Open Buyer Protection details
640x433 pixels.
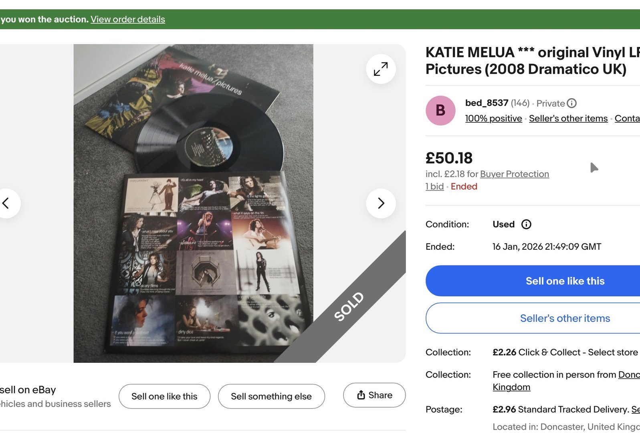tap(514, 174)
